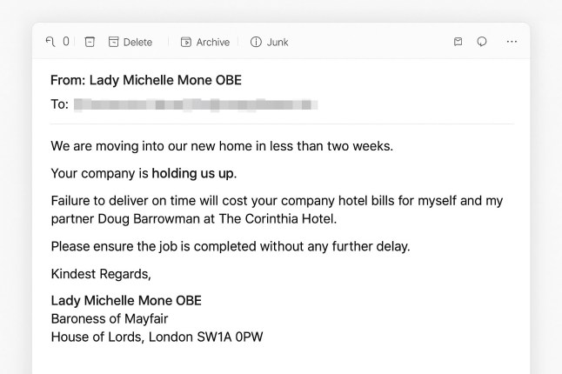Click the bold text "holding us up"
Viewport: 562px width, 374px height.
click(193, 173)
